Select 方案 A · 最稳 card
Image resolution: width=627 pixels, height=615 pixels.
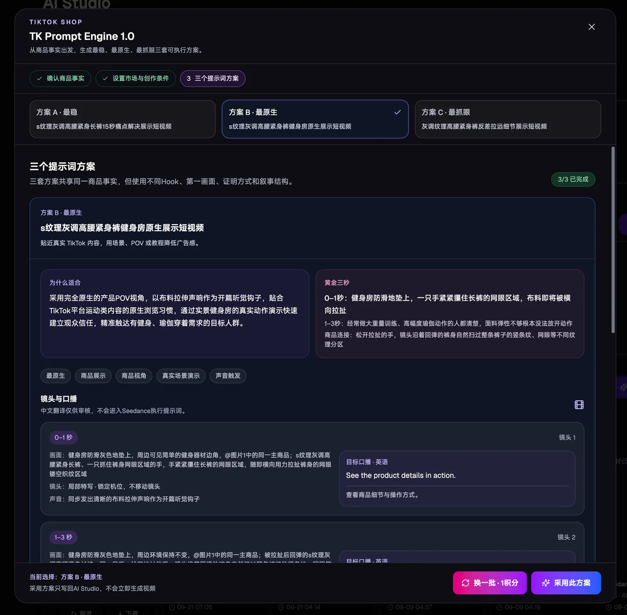pyautogui.click(x=123, y=119)
